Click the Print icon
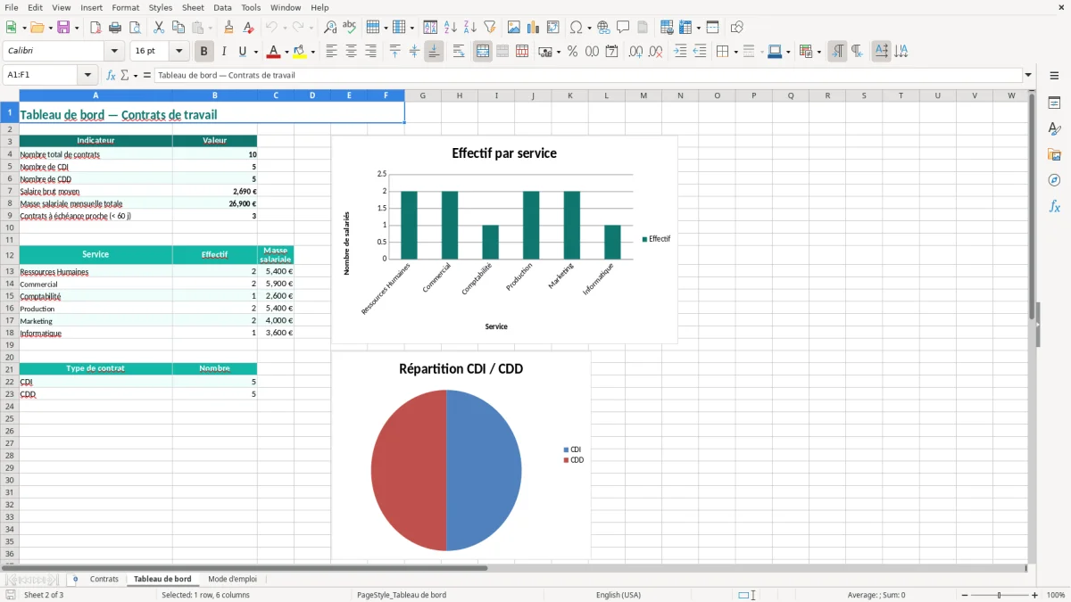 [115, 28]
